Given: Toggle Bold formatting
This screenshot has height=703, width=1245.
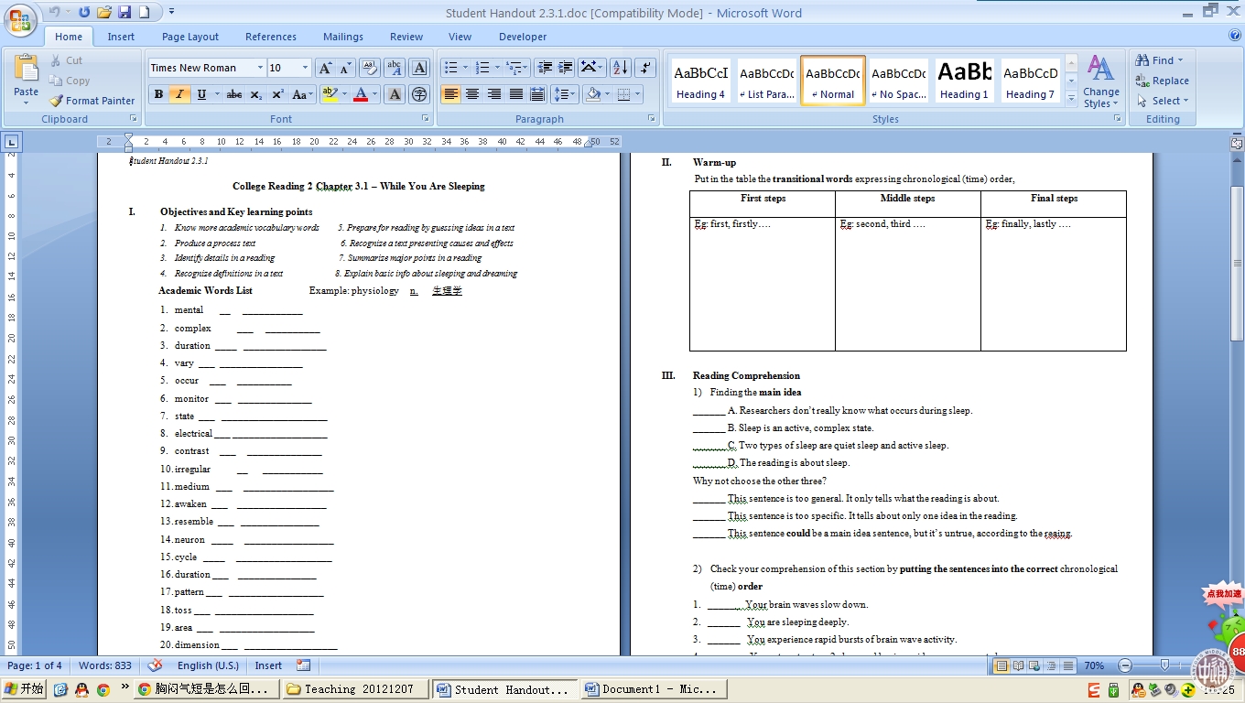Looking at the screenshot, I should (158, 94).
